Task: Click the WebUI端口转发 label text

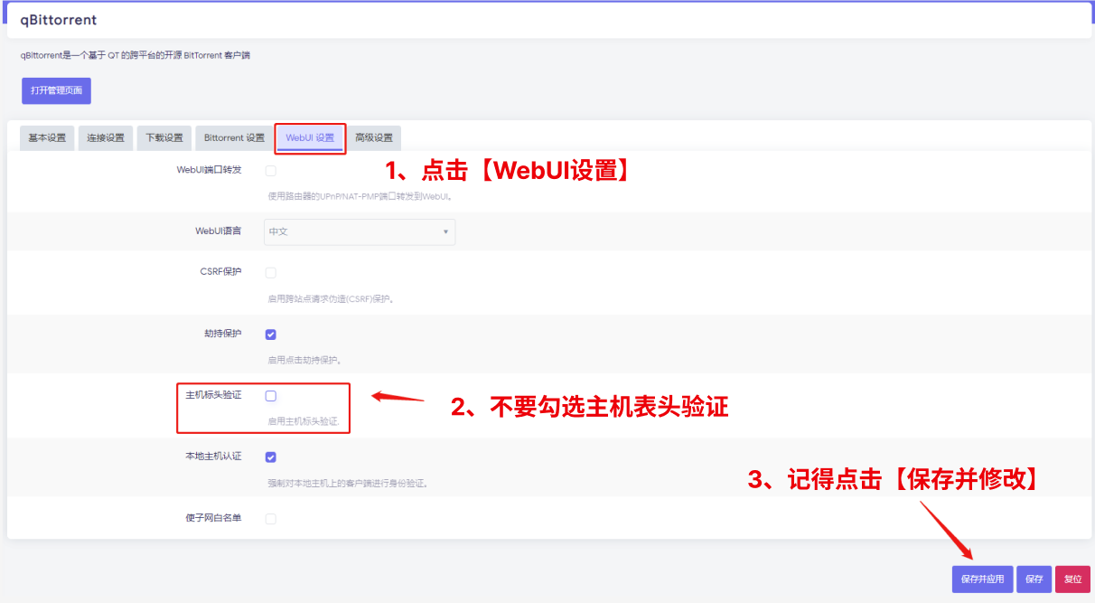Action: tap(210, 170)
